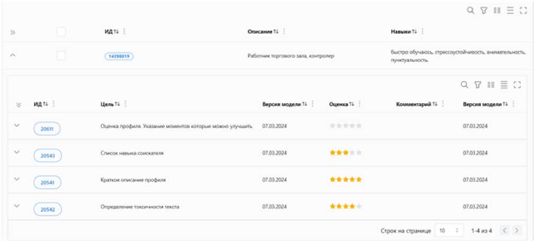Click the column settings icon in the top toolbar
The width and height of the screenshot is (536, 243).
click(496, 10)
